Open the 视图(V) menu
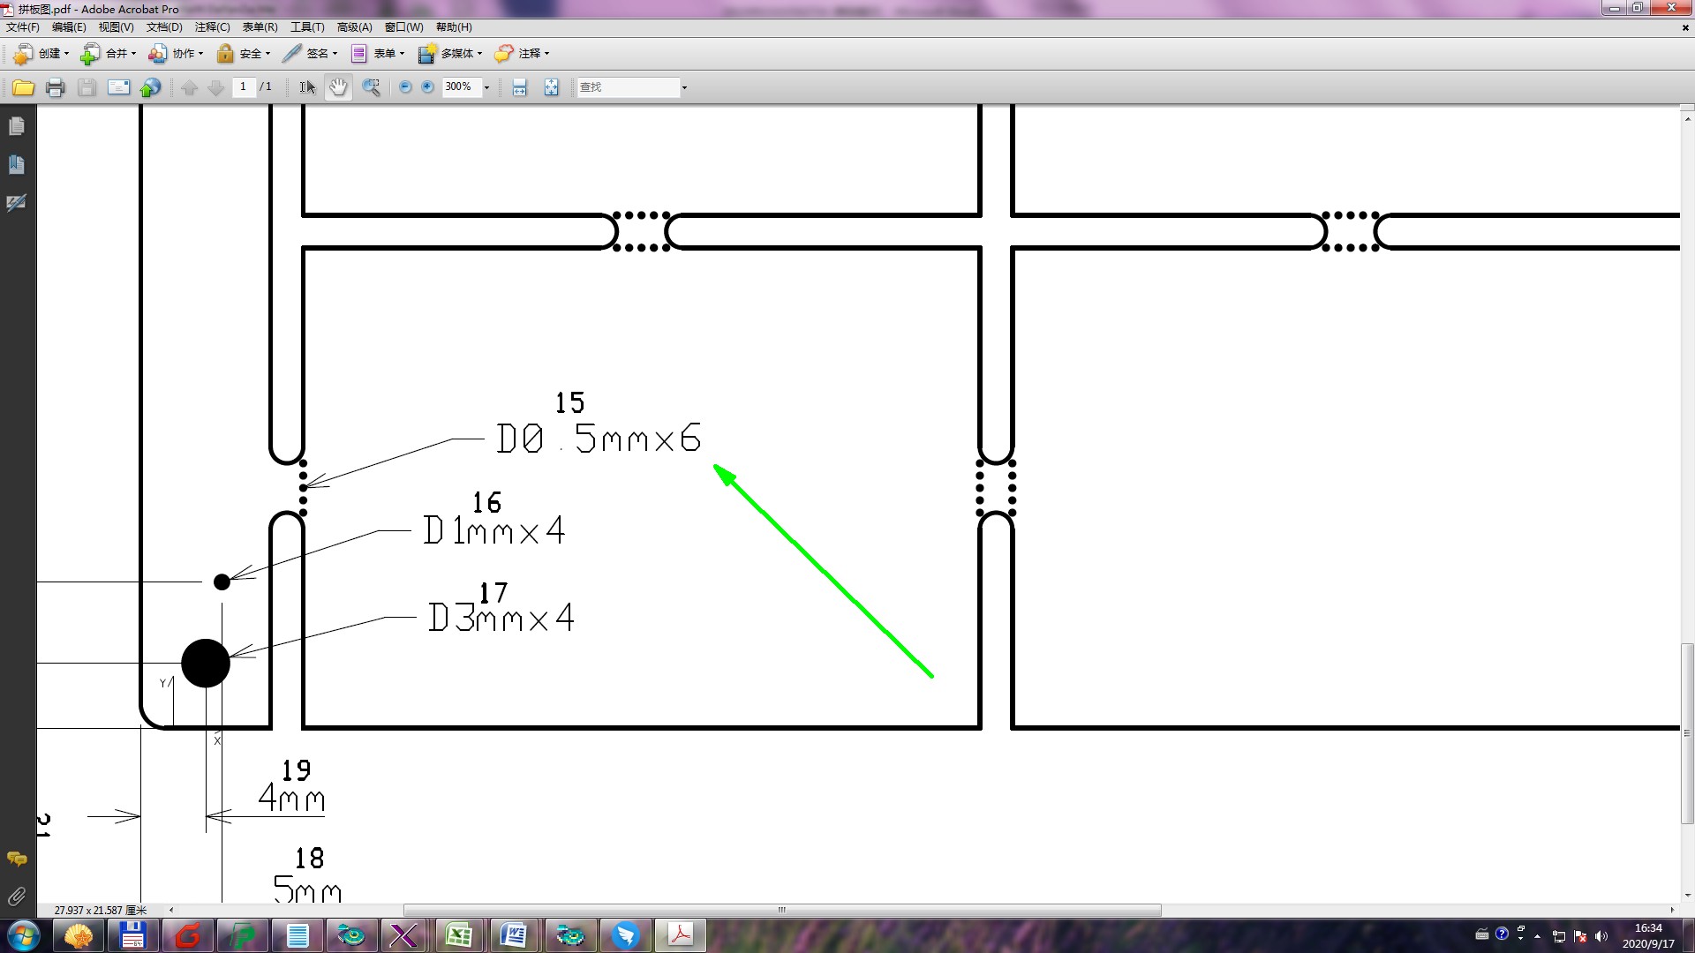This screenshot has height=953, width=1695. pos(116,27)
